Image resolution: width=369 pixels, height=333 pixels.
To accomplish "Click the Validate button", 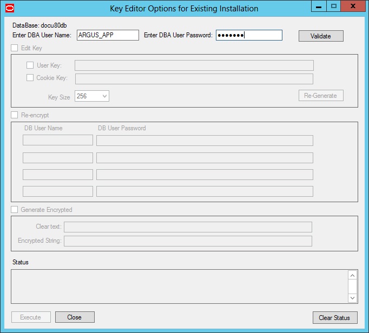I will click(x=321, y=36).
